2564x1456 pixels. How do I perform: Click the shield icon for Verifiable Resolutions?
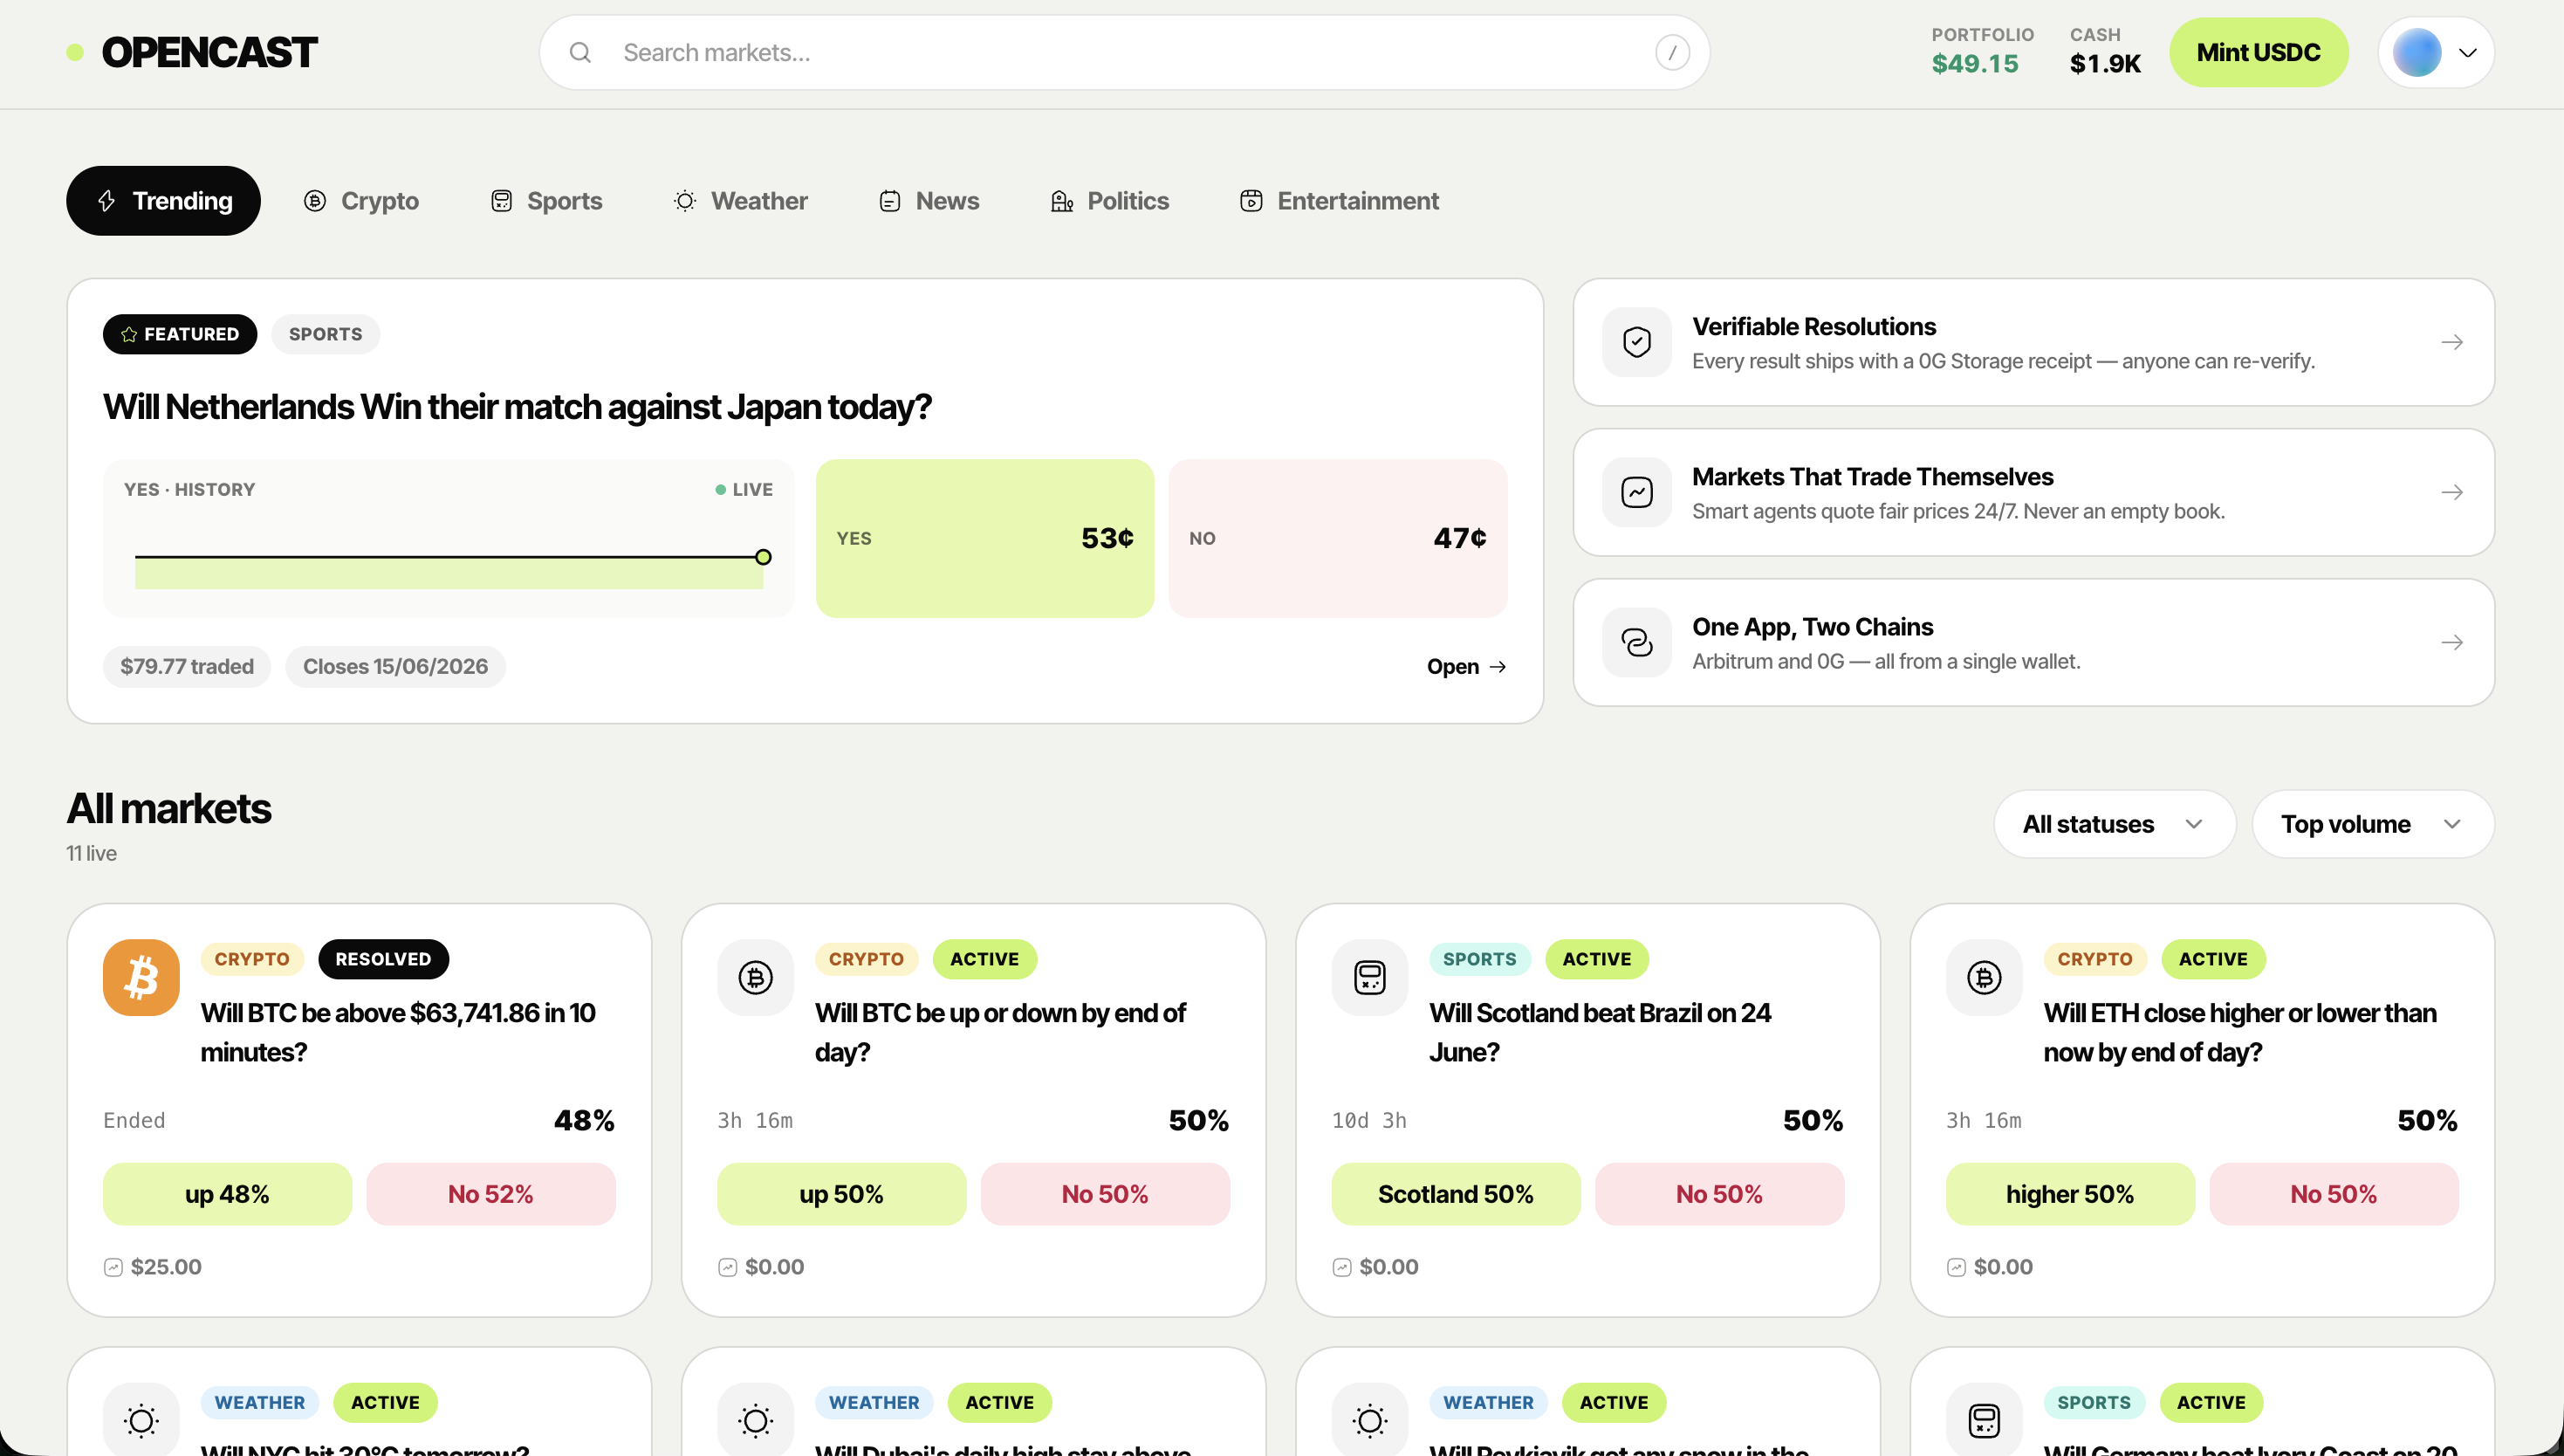pyautogui.click(x=1637, y=342)
